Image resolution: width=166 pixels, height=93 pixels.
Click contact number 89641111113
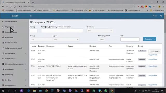coord(94,59)
